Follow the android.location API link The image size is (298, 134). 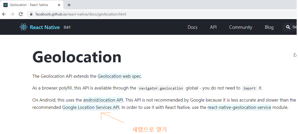click(x=103, y=100)
